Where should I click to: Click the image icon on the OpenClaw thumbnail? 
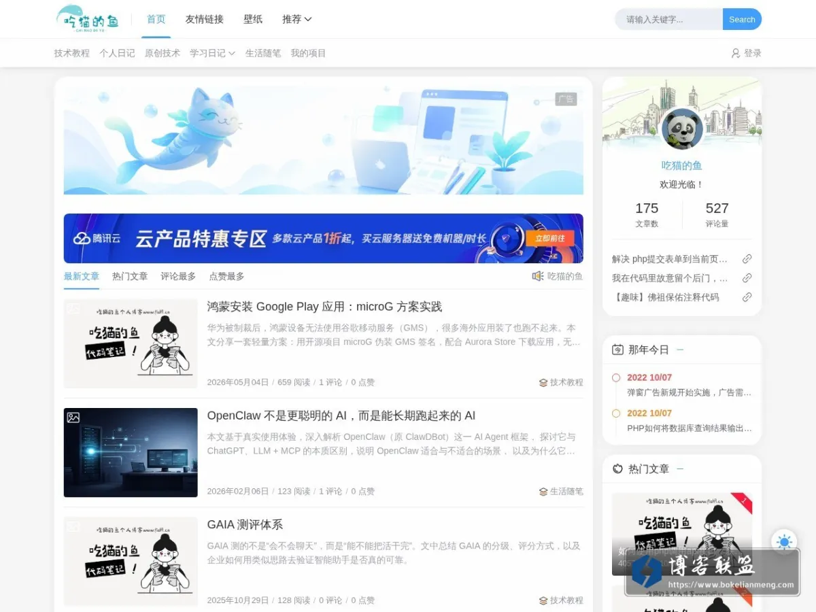tap(73, 418)
